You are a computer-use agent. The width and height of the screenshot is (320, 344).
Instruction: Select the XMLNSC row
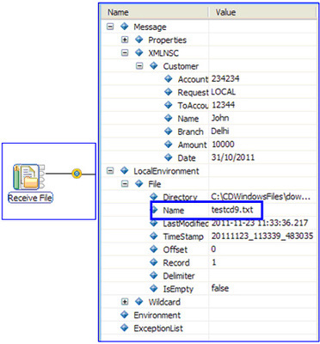tap(209, 53)
